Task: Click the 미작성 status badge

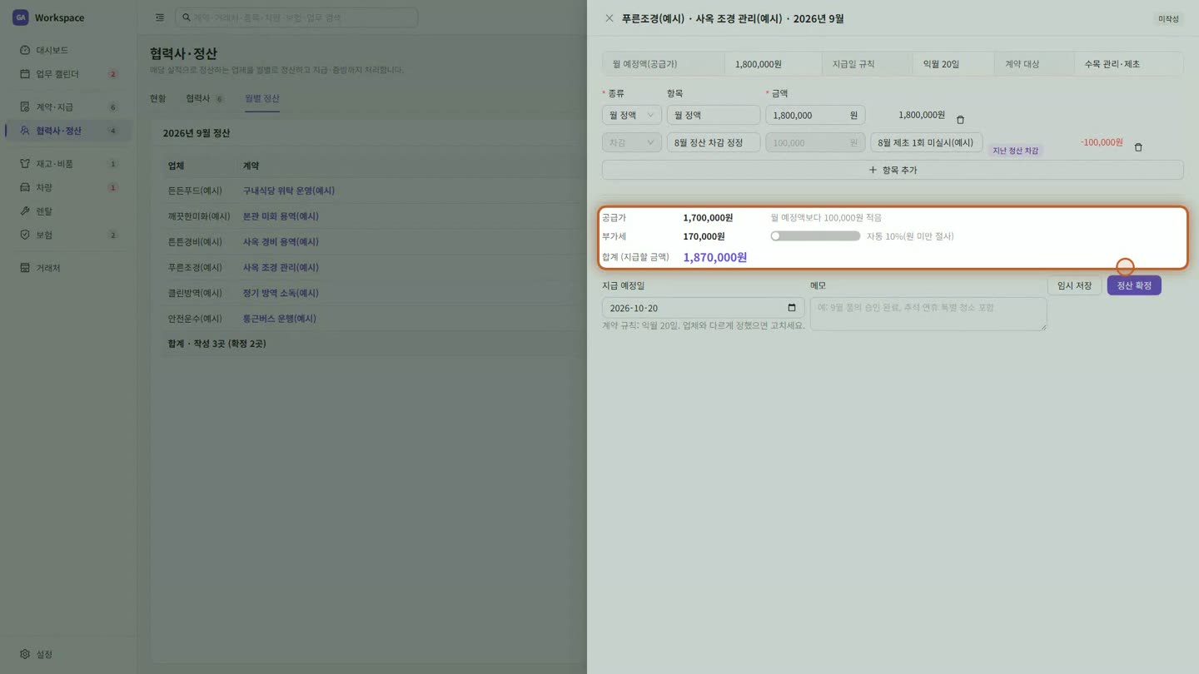Action: coord(1168,18)
